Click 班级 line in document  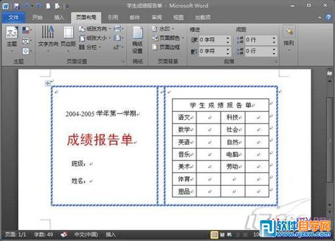coord(78,164)
